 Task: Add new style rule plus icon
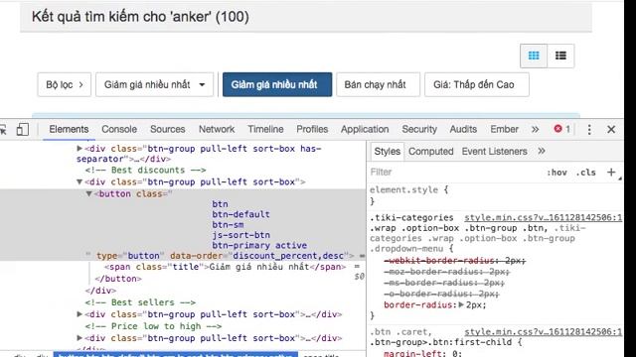pos(611,172)
